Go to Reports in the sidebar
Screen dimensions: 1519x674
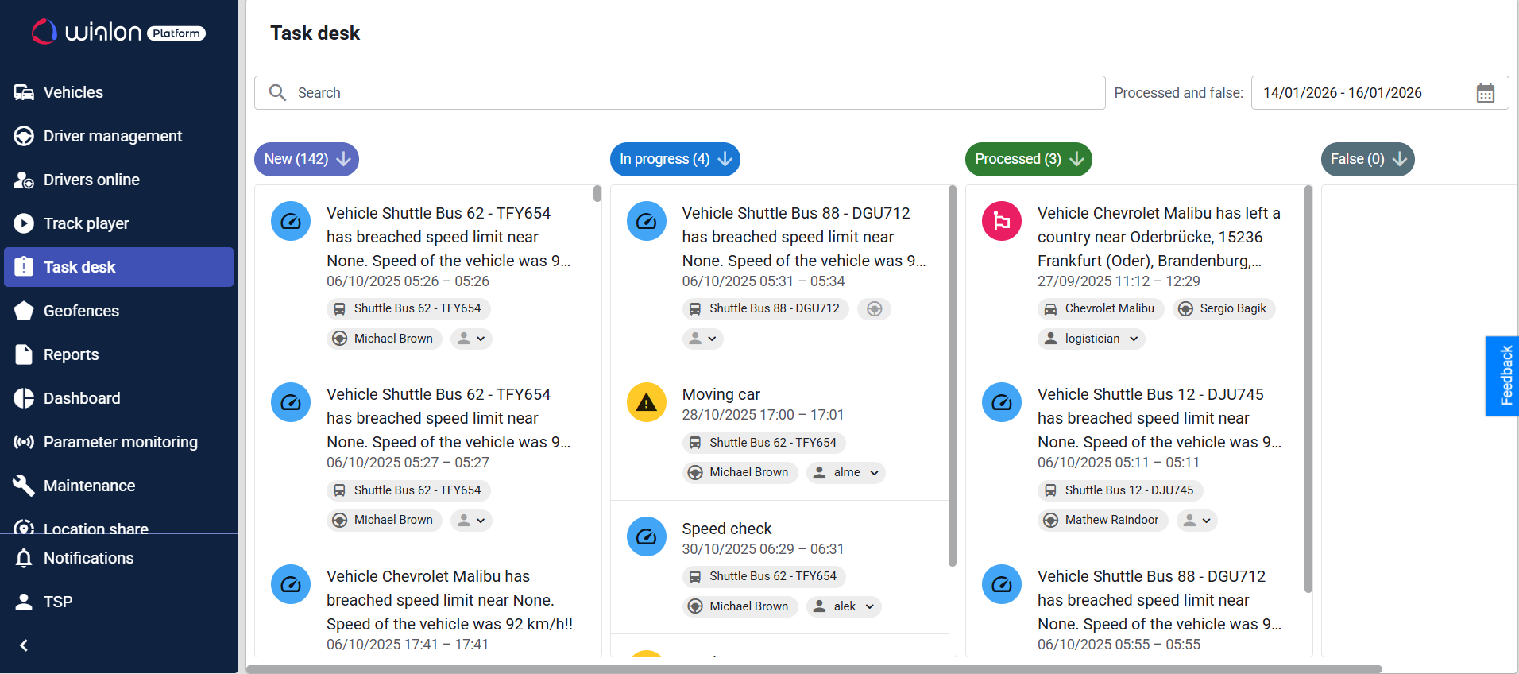coord(71,354)
